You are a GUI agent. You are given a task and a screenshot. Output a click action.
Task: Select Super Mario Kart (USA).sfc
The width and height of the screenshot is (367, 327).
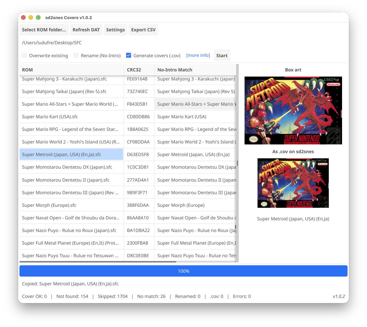pyautogui.click(x=71, y=117)
